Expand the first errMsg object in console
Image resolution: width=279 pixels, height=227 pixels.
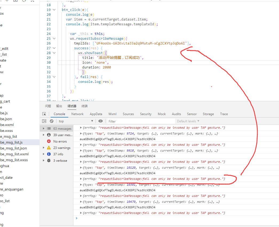coord(81,128)
